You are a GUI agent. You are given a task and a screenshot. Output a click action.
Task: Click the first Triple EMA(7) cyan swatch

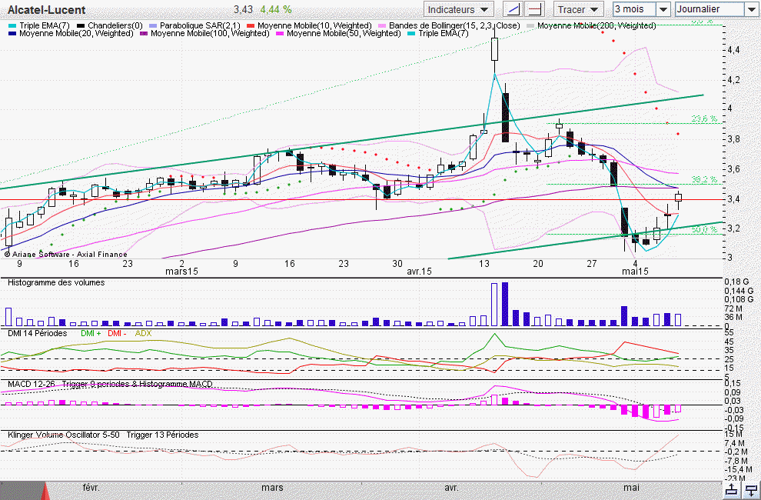click(12, 25)
